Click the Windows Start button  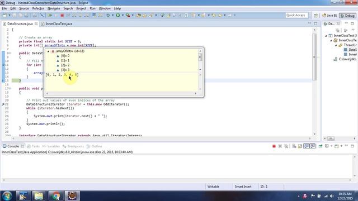[x=7, y=196]
